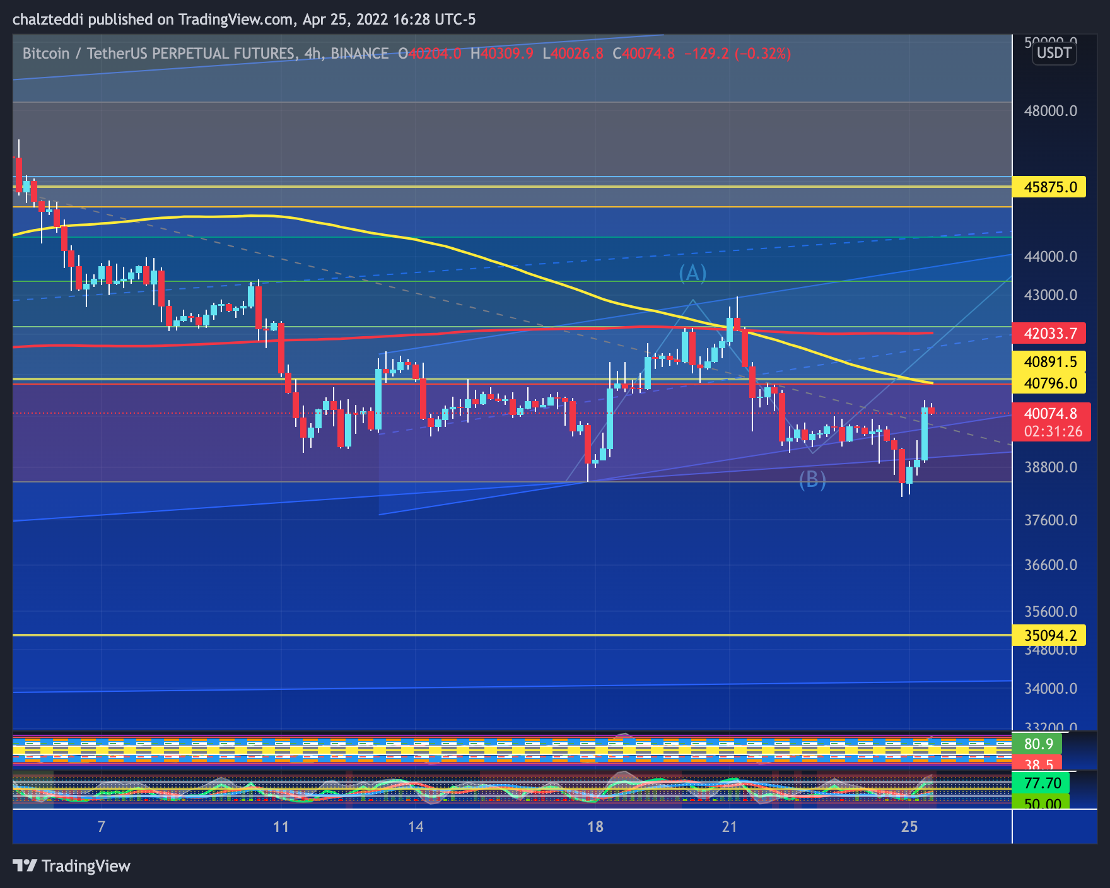
Task: Click the (A) wave label
Action: pos(692,273)
